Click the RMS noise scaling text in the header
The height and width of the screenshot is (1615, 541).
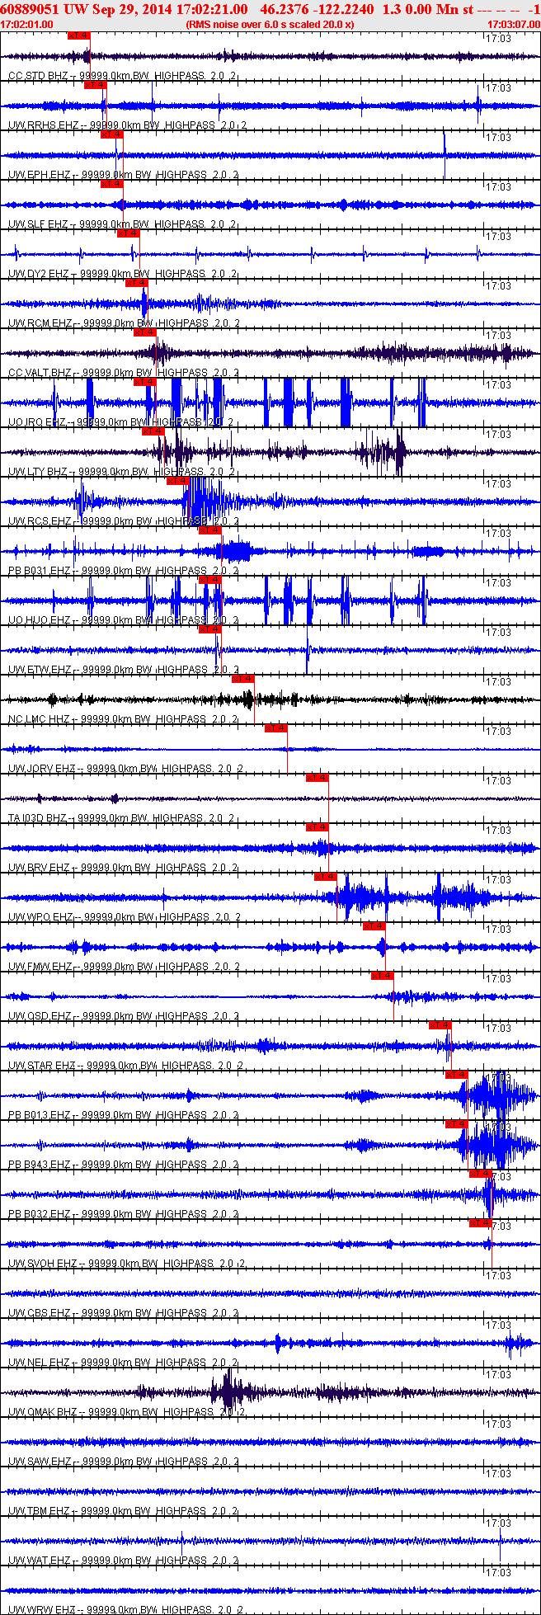tap(270, 24)
